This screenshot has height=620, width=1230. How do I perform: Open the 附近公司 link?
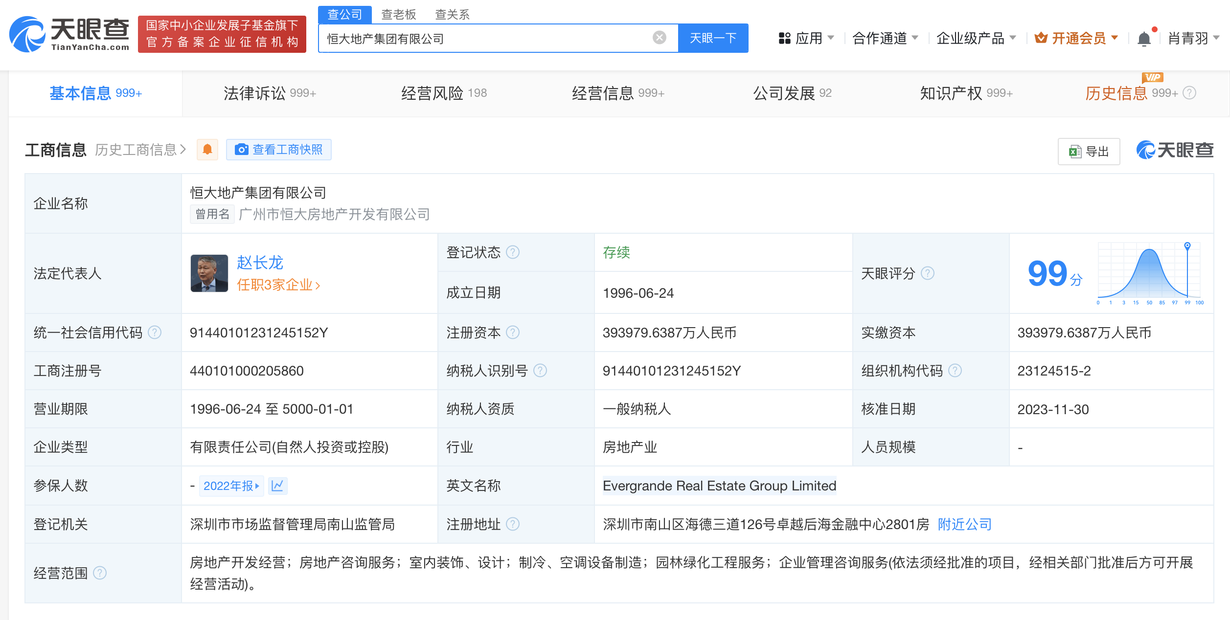pos(963,524)
